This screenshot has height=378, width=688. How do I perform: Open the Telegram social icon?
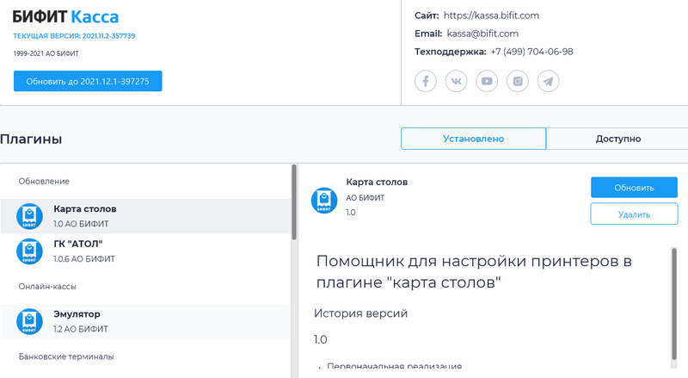(x=548, y=81)
